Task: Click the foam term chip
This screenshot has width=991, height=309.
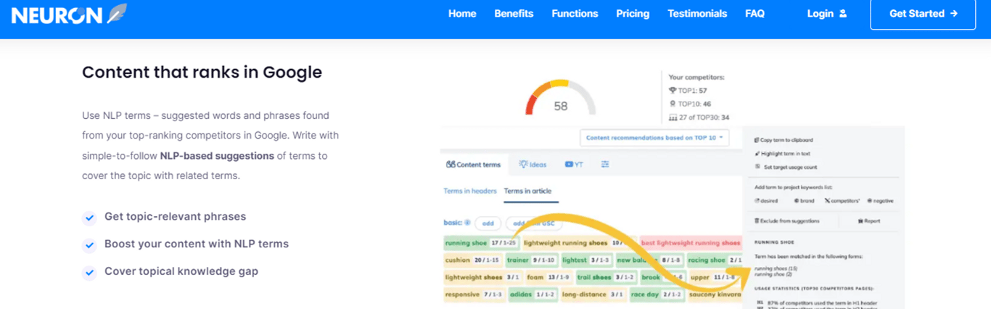Action: click(548, 277)
